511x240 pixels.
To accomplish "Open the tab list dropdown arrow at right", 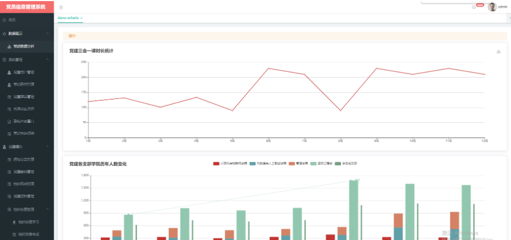I will coord(509,18).
